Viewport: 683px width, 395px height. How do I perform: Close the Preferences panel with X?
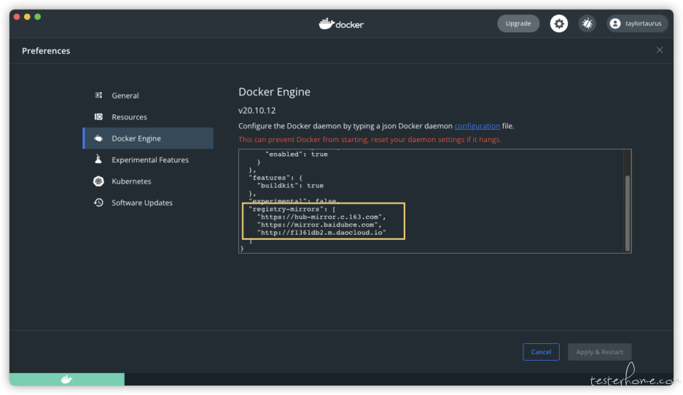660,50
